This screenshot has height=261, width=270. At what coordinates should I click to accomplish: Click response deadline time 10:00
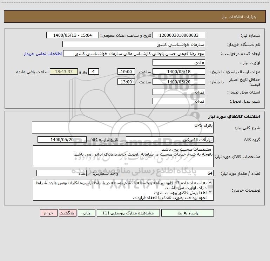126,71
